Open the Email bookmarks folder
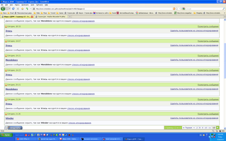The image size is (226, 141). point(11,13)
